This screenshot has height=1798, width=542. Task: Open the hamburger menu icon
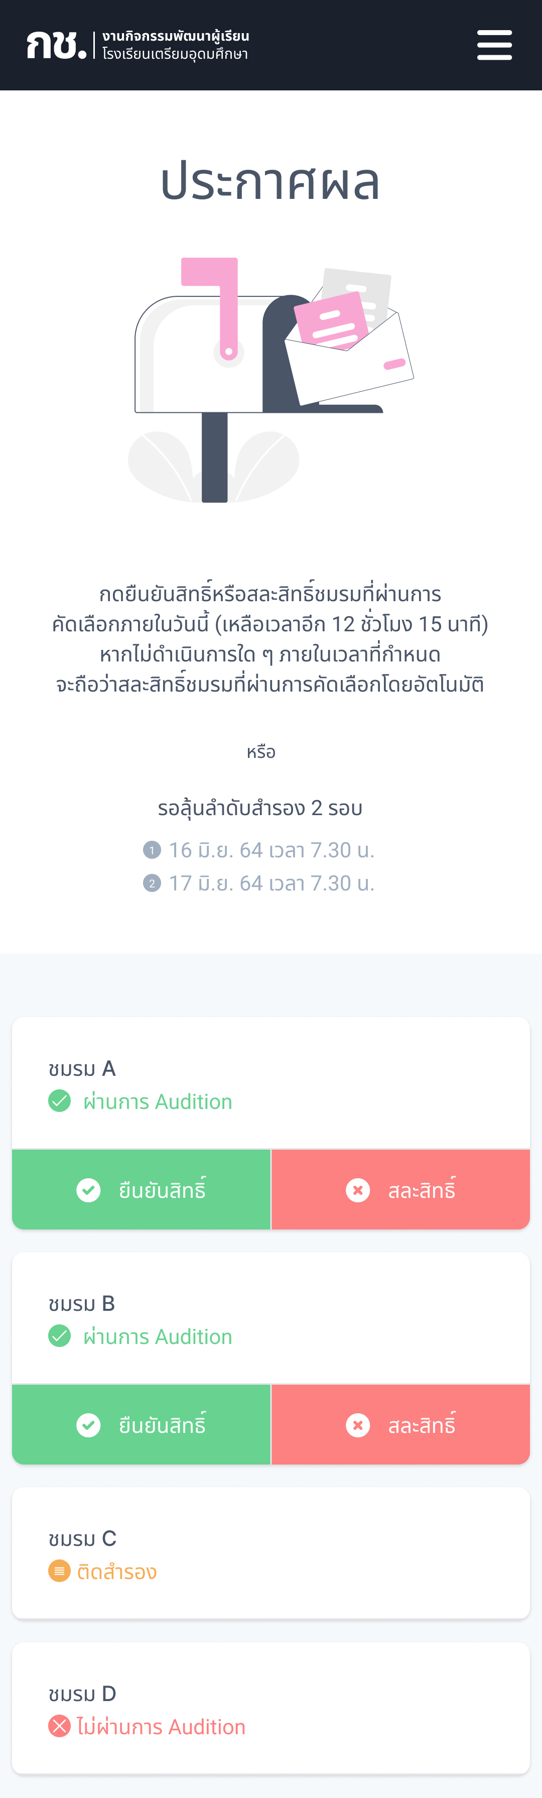[x=494, y=45]
